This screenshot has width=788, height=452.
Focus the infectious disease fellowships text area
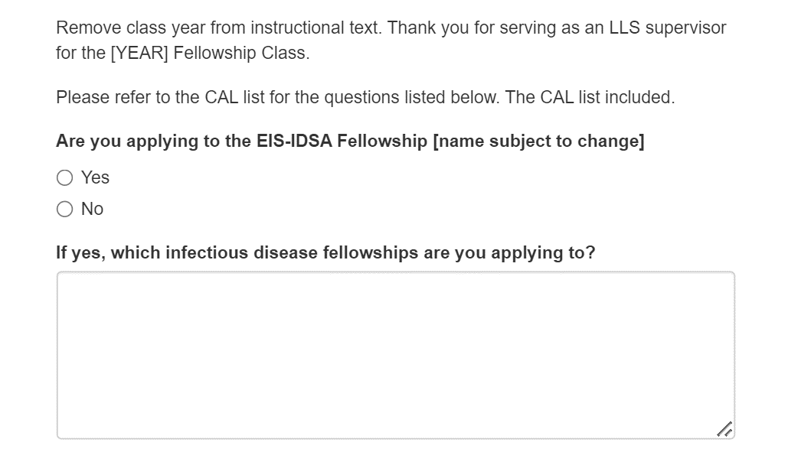coord(395,355)
